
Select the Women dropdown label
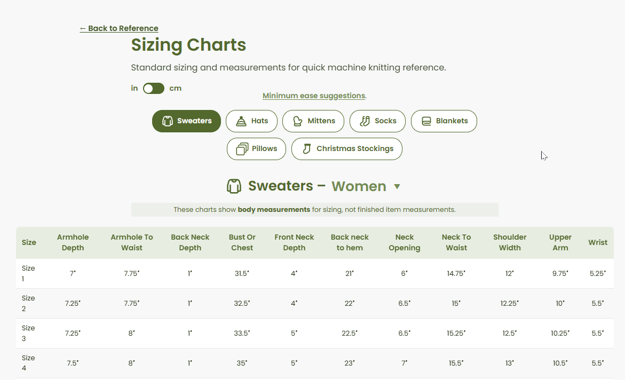point(359,186)
